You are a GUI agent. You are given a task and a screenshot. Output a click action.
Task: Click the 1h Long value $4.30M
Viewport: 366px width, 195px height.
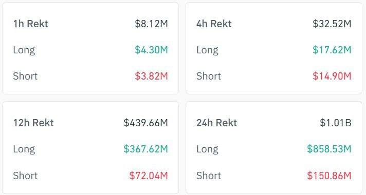click(151, 50)
